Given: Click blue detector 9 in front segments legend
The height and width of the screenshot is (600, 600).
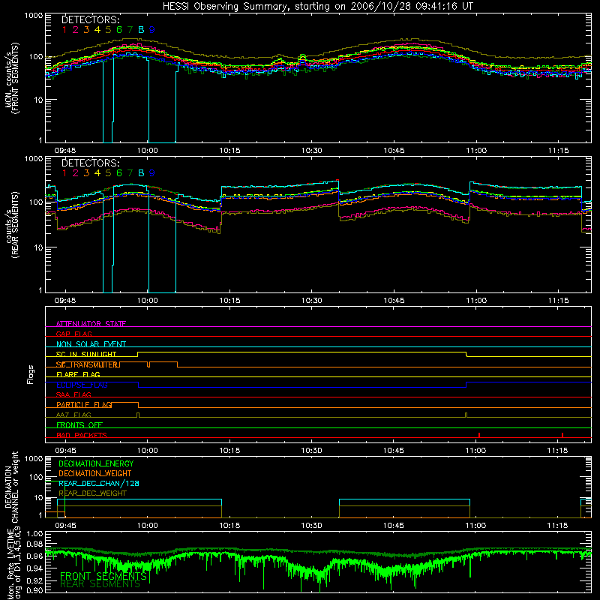Looking at the screenshot, I should (152, 30).
